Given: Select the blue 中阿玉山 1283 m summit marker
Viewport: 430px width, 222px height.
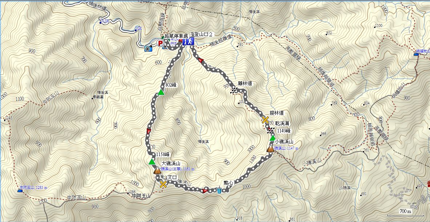Looking at the screenshot, I should click(20, 189).
